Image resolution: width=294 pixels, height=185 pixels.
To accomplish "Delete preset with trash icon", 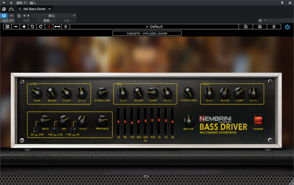I will click(274, 27).
